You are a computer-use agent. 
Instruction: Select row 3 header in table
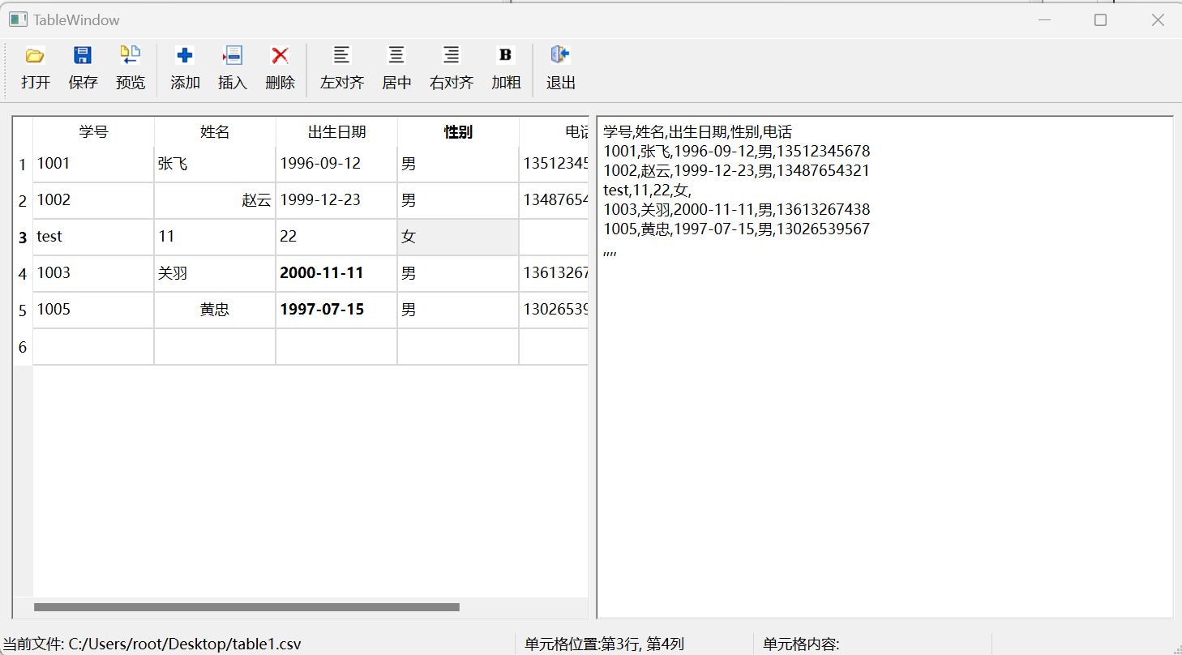(x=23, y=238)
